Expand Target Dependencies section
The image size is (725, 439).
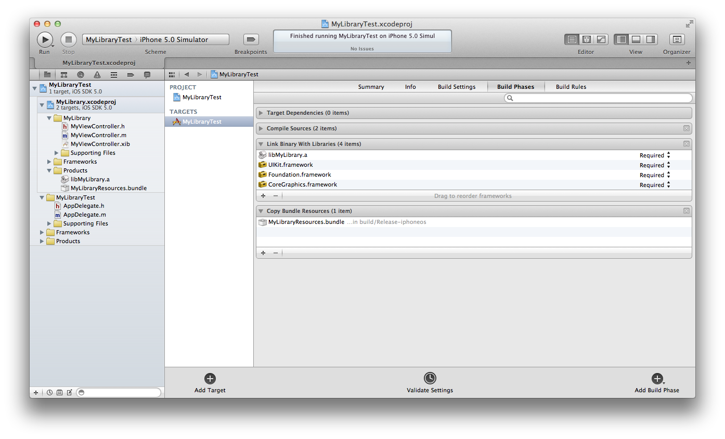(x=261, y=113)
